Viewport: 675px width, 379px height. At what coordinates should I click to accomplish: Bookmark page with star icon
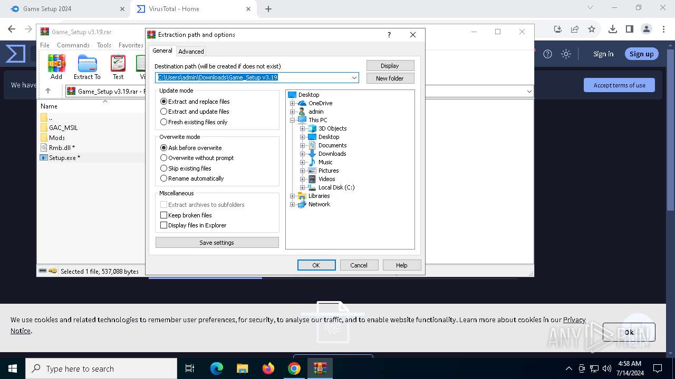pos(592,29)
